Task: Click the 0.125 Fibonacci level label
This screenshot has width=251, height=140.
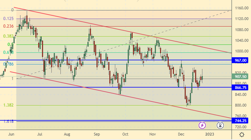Action: [8, 19]
